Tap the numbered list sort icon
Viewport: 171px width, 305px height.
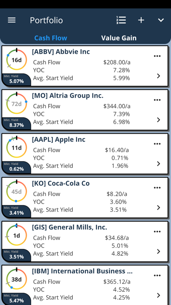pos(121,20)
